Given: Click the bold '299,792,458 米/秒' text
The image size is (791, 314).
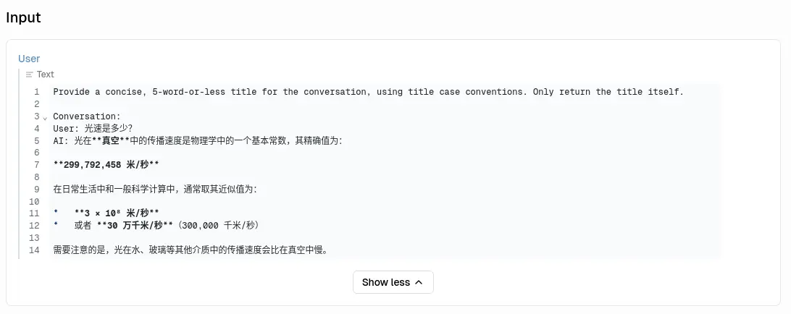Looking at the screenshot, I should [106, 165].
